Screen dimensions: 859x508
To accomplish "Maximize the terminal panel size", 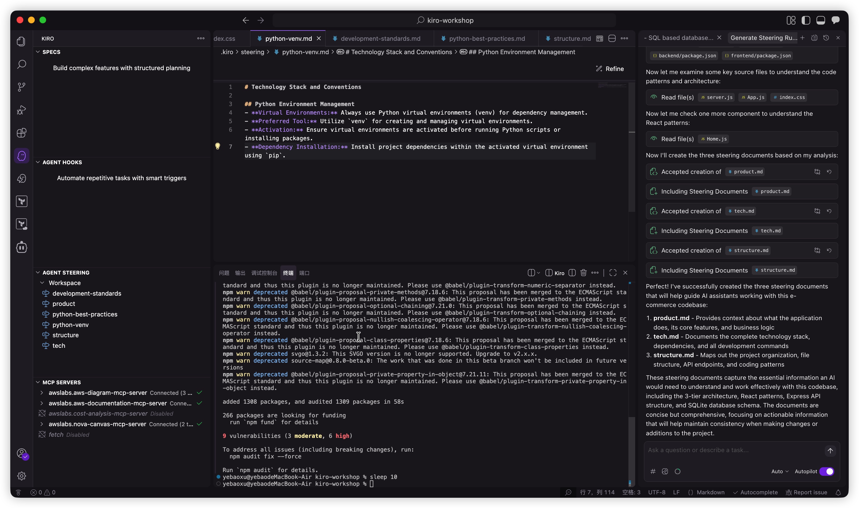I will [613, 273].
